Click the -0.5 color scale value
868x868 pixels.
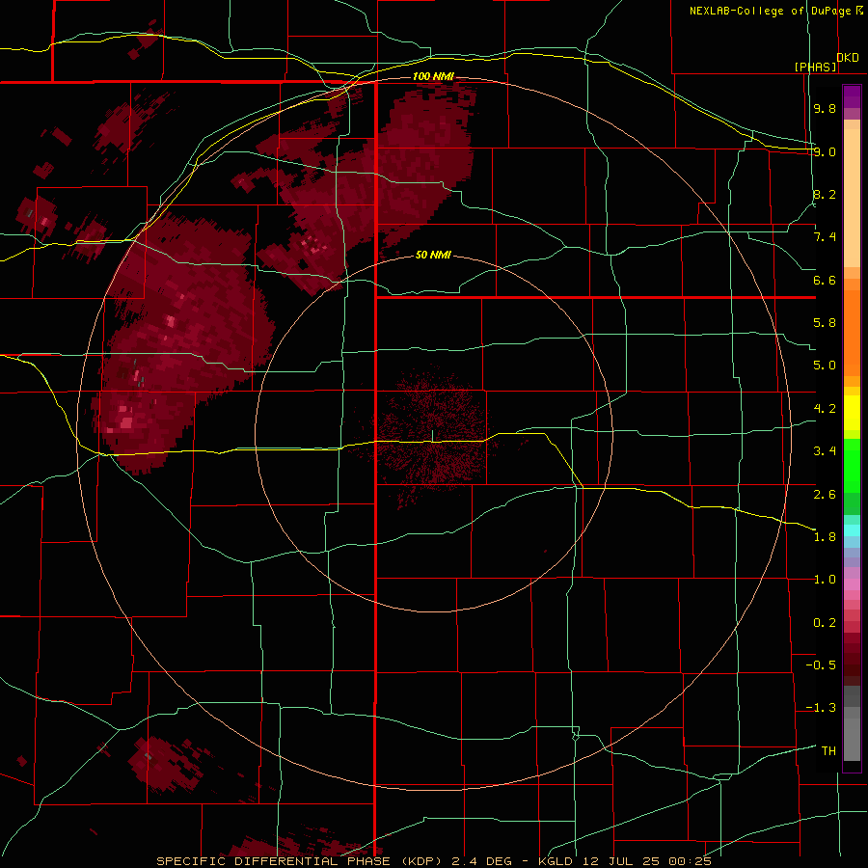821,665
